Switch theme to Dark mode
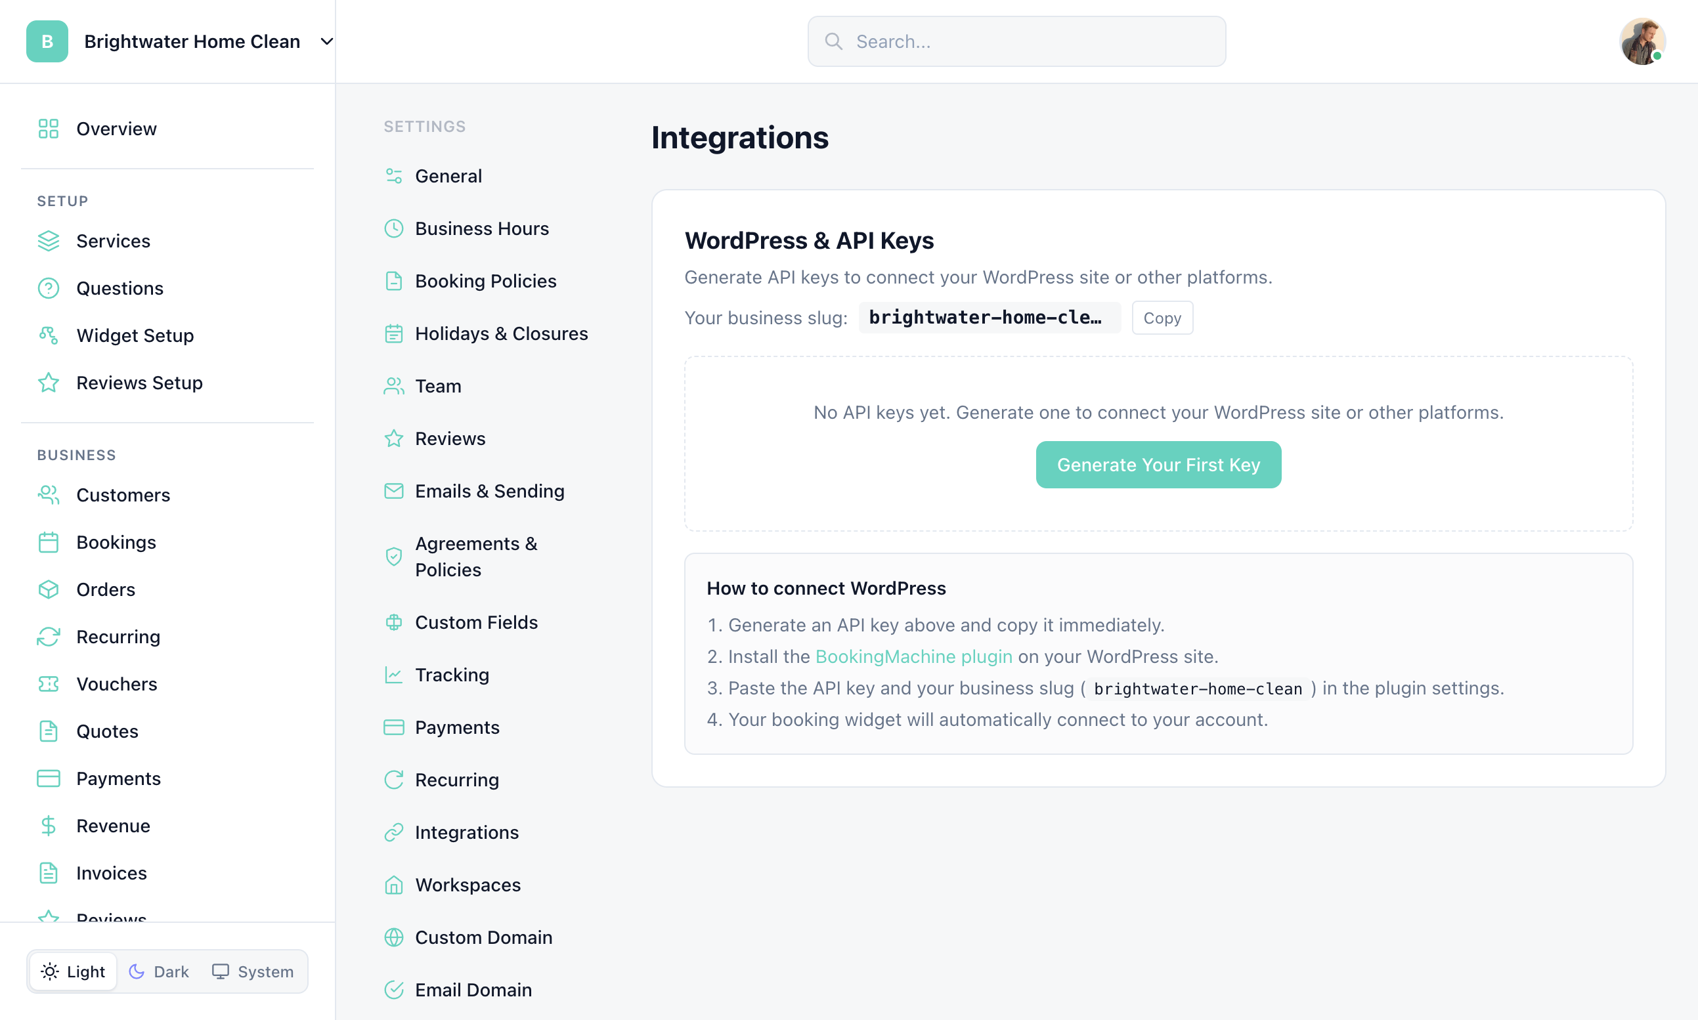This screenshot has height=1020, width=1698. point(159,971)
